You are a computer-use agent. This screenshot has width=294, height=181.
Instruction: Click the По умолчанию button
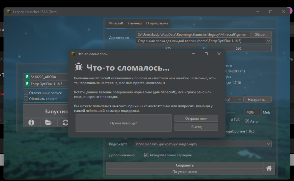click(x=185, y=171)
